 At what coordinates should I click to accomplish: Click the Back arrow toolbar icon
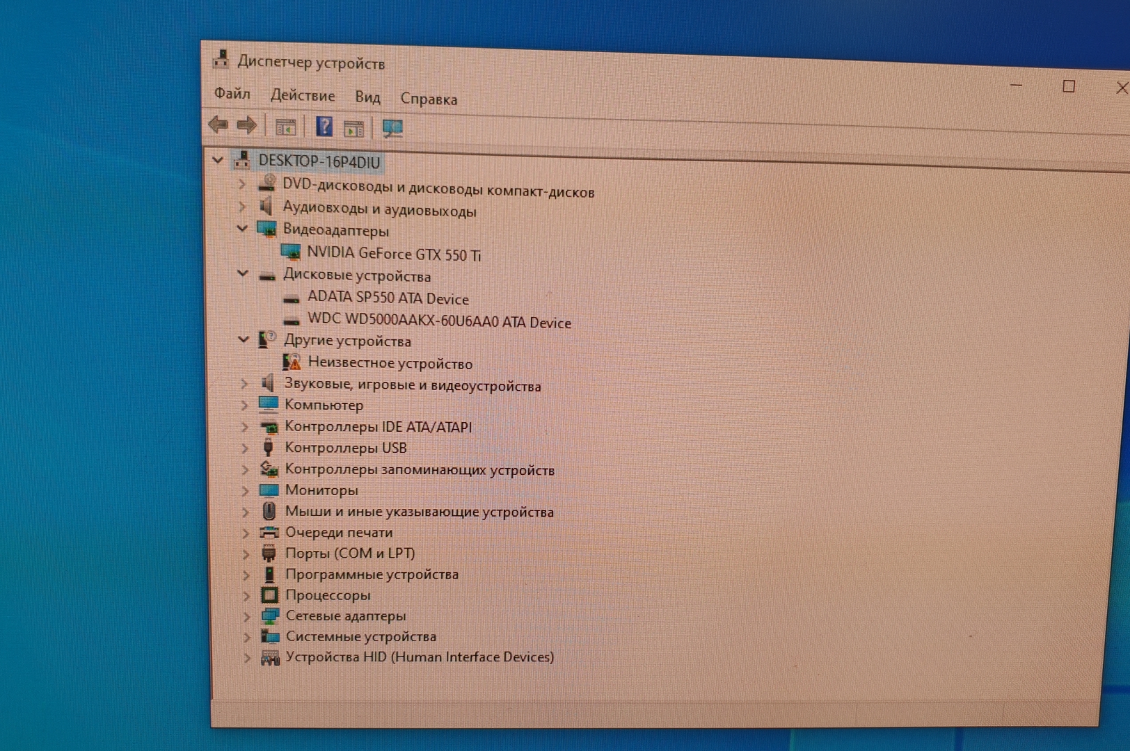click(x=218, y=125)
